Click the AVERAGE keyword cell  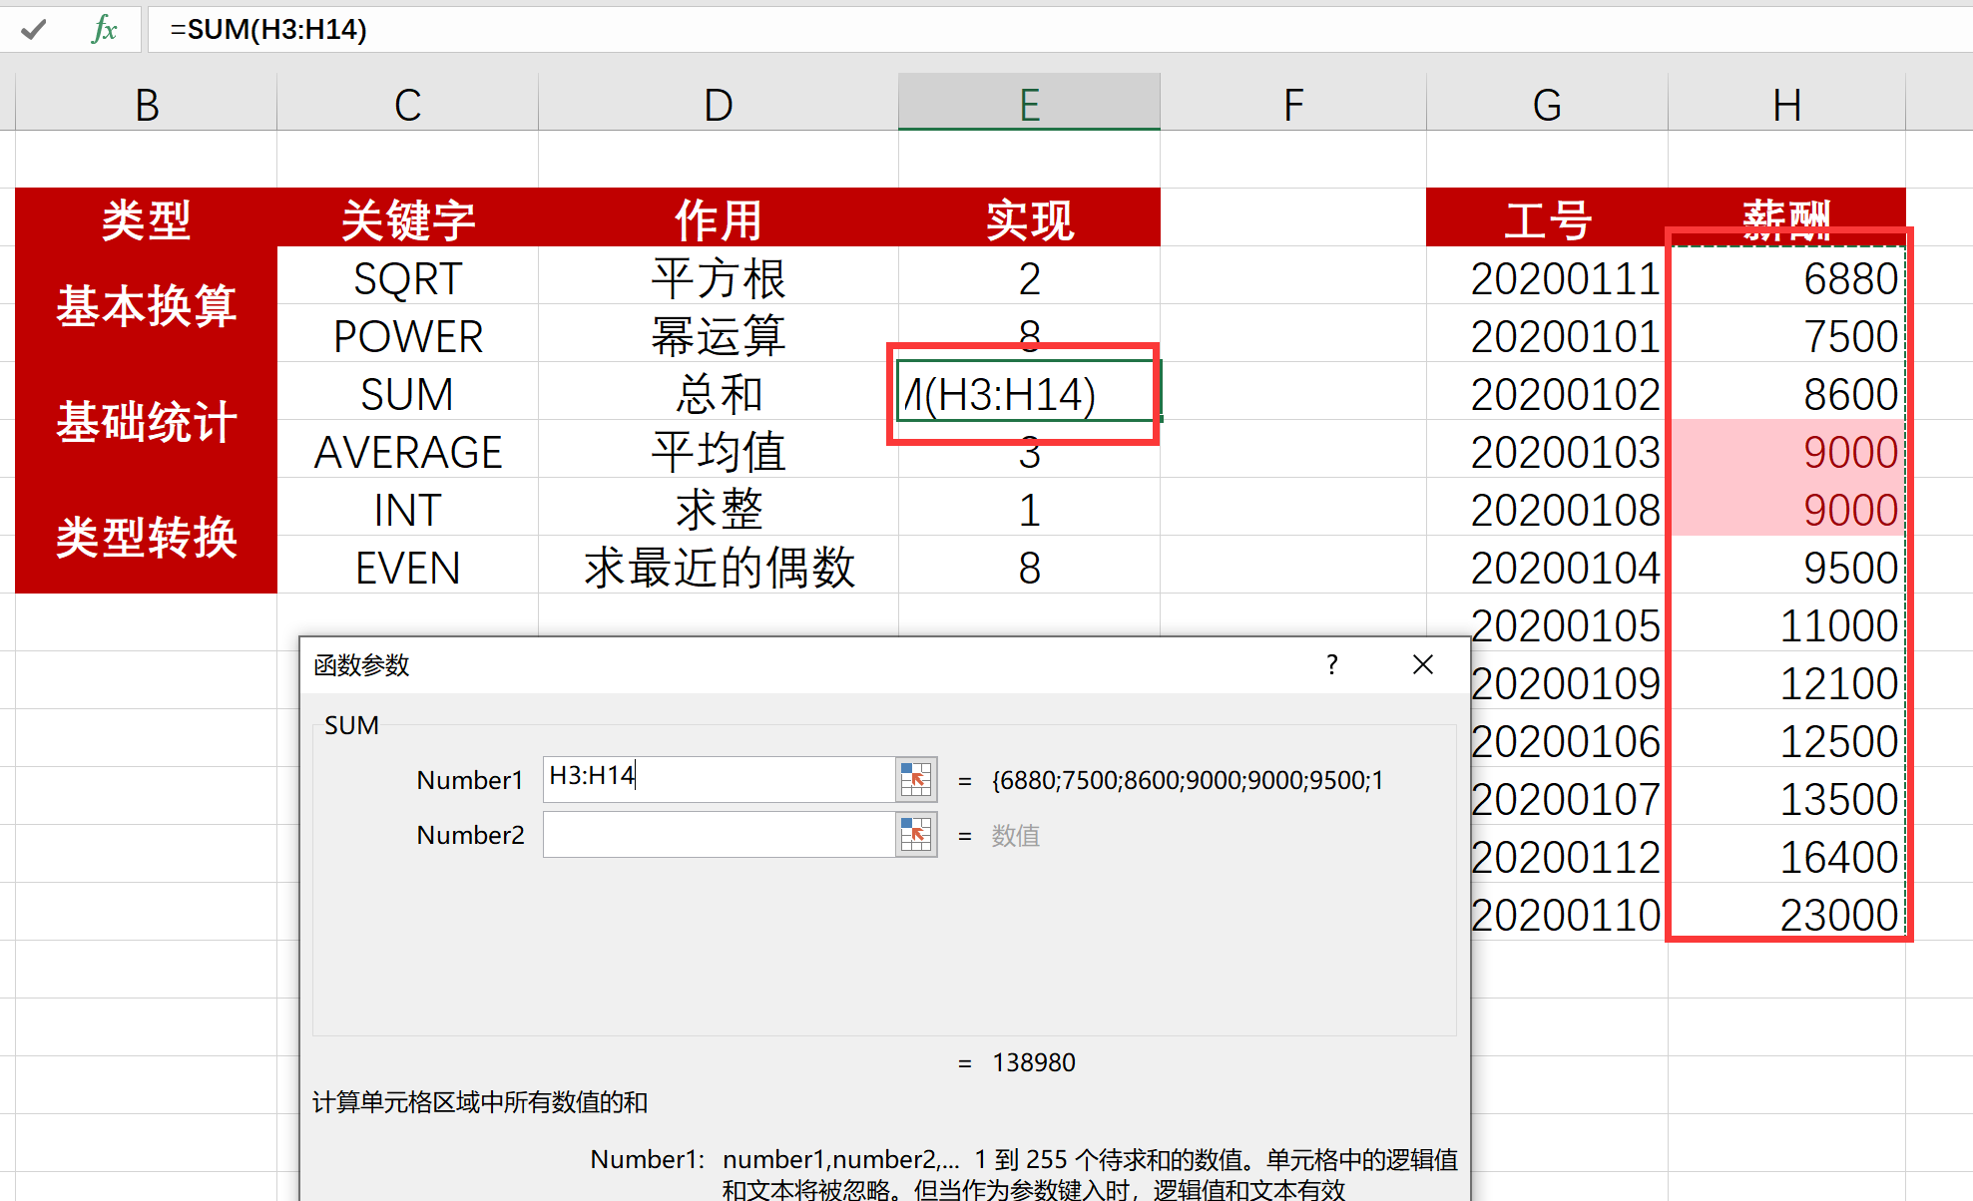pos(407,452)
